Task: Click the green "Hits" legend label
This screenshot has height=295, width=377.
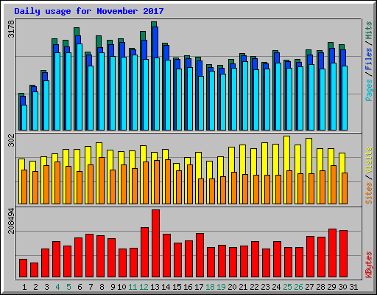Action: (369, 30)
